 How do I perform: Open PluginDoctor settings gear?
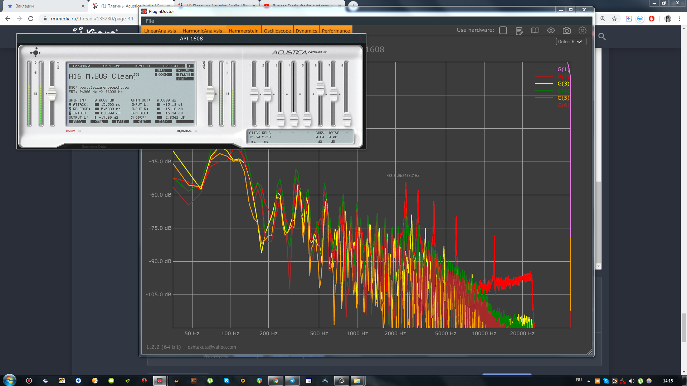[583, 30]
